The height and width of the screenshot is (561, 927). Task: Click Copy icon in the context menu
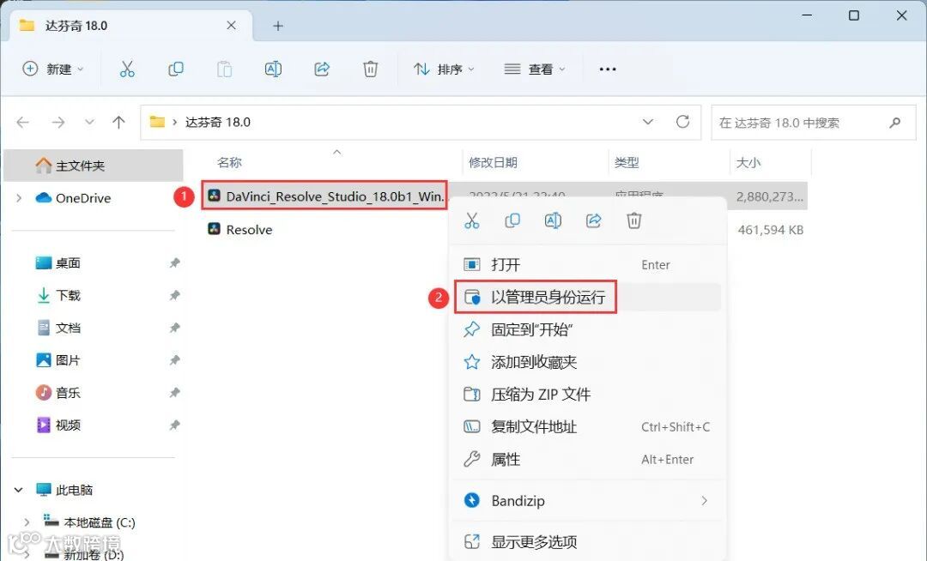click(x=512, y=220)
